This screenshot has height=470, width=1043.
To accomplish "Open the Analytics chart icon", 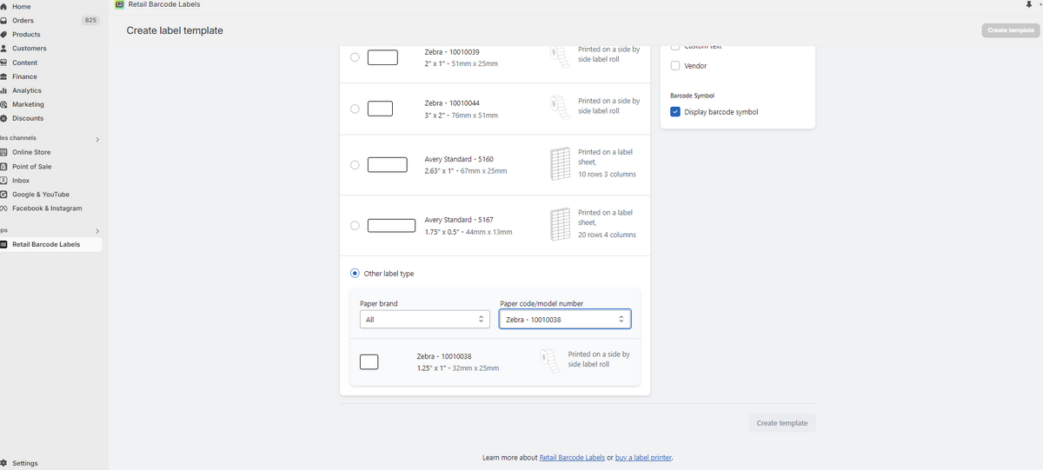I will 3,90.
